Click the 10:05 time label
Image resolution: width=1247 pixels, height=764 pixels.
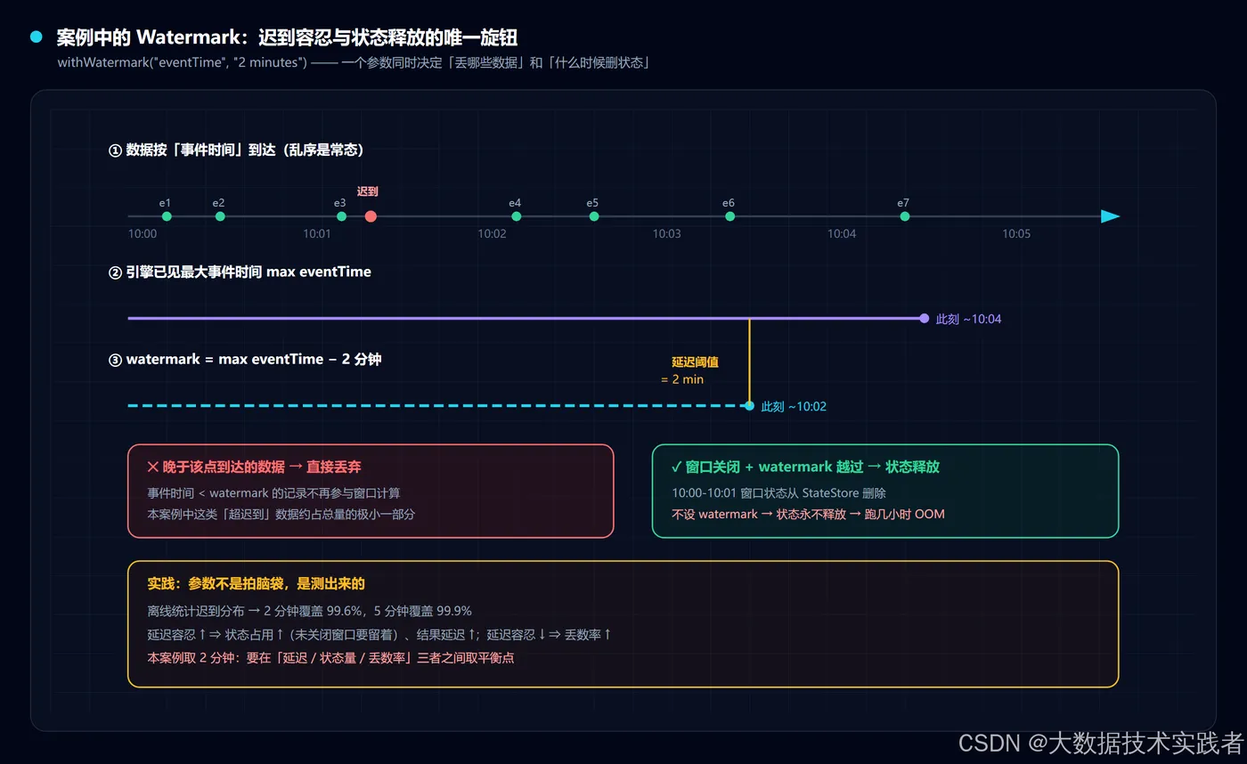[1016, 234]
